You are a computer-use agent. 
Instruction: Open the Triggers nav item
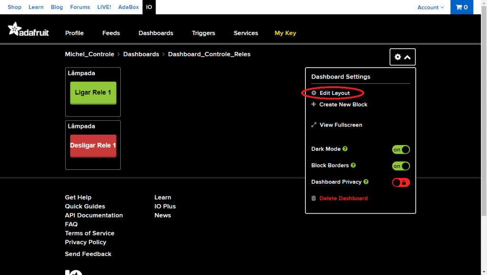(x=204, y=33)
